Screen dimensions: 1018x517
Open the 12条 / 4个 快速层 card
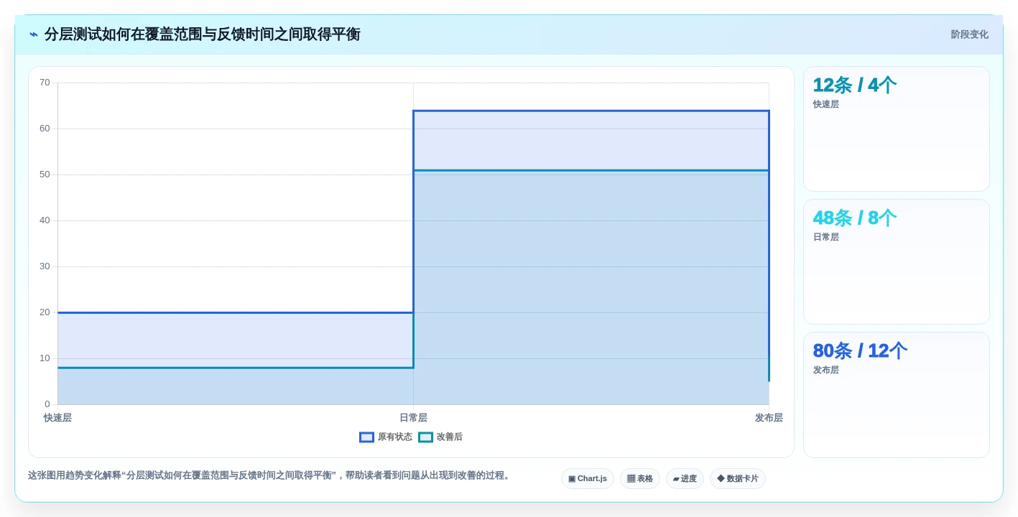pos(897,129)
